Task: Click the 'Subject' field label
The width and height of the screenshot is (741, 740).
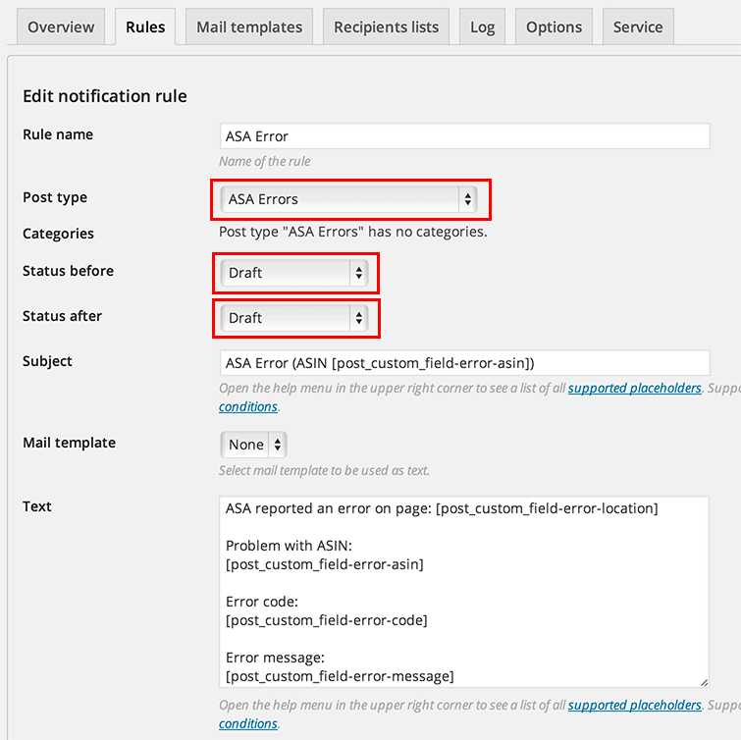Action: click(x=47, y=361)
